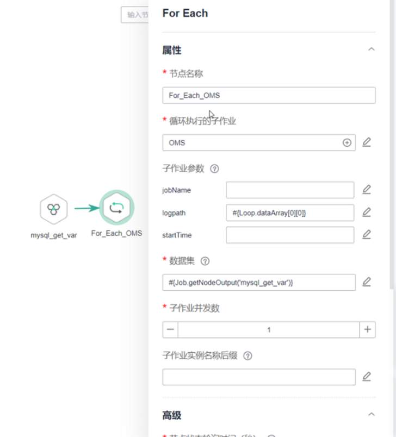Collapse the 高级 section

pos(372,415)
